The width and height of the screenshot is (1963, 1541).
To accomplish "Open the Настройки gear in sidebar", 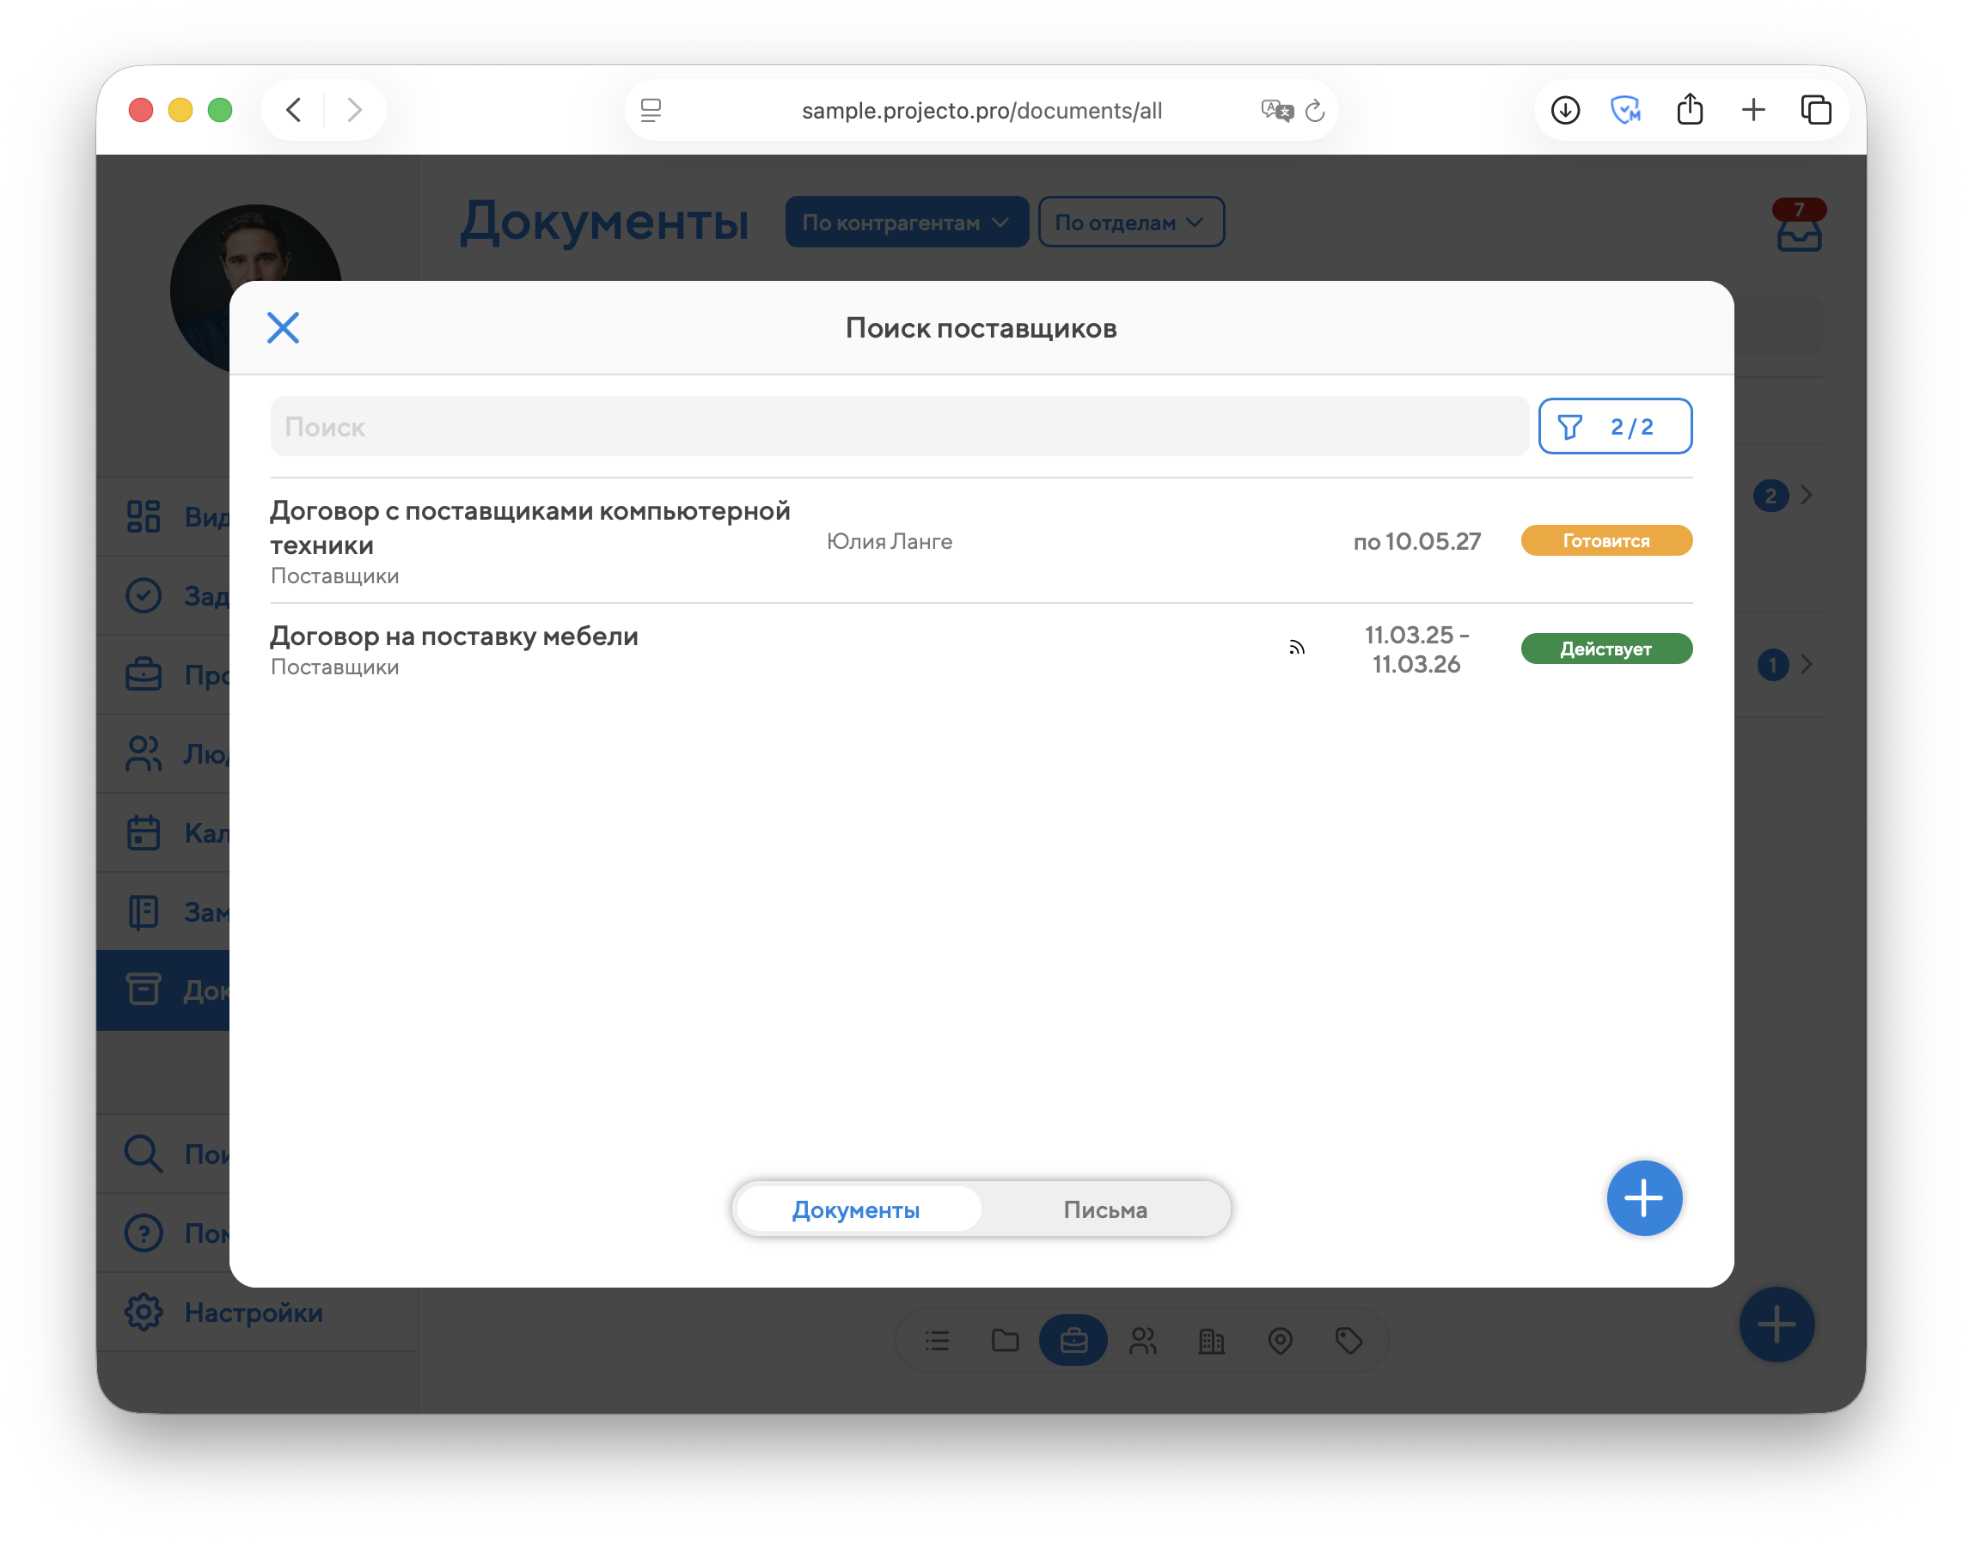I will (x=144, y=1312).
